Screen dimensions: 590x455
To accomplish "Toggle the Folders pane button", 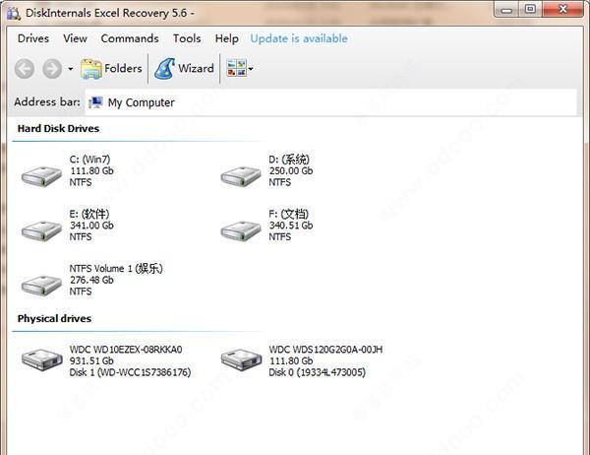I will coord(111,69).
